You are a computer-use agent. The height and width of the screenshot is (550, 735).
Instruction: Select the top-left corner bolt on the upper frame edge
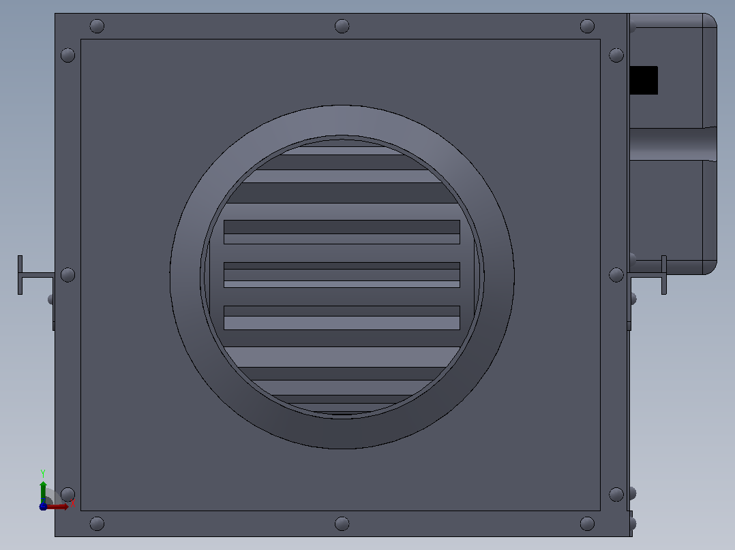(97, 27)
